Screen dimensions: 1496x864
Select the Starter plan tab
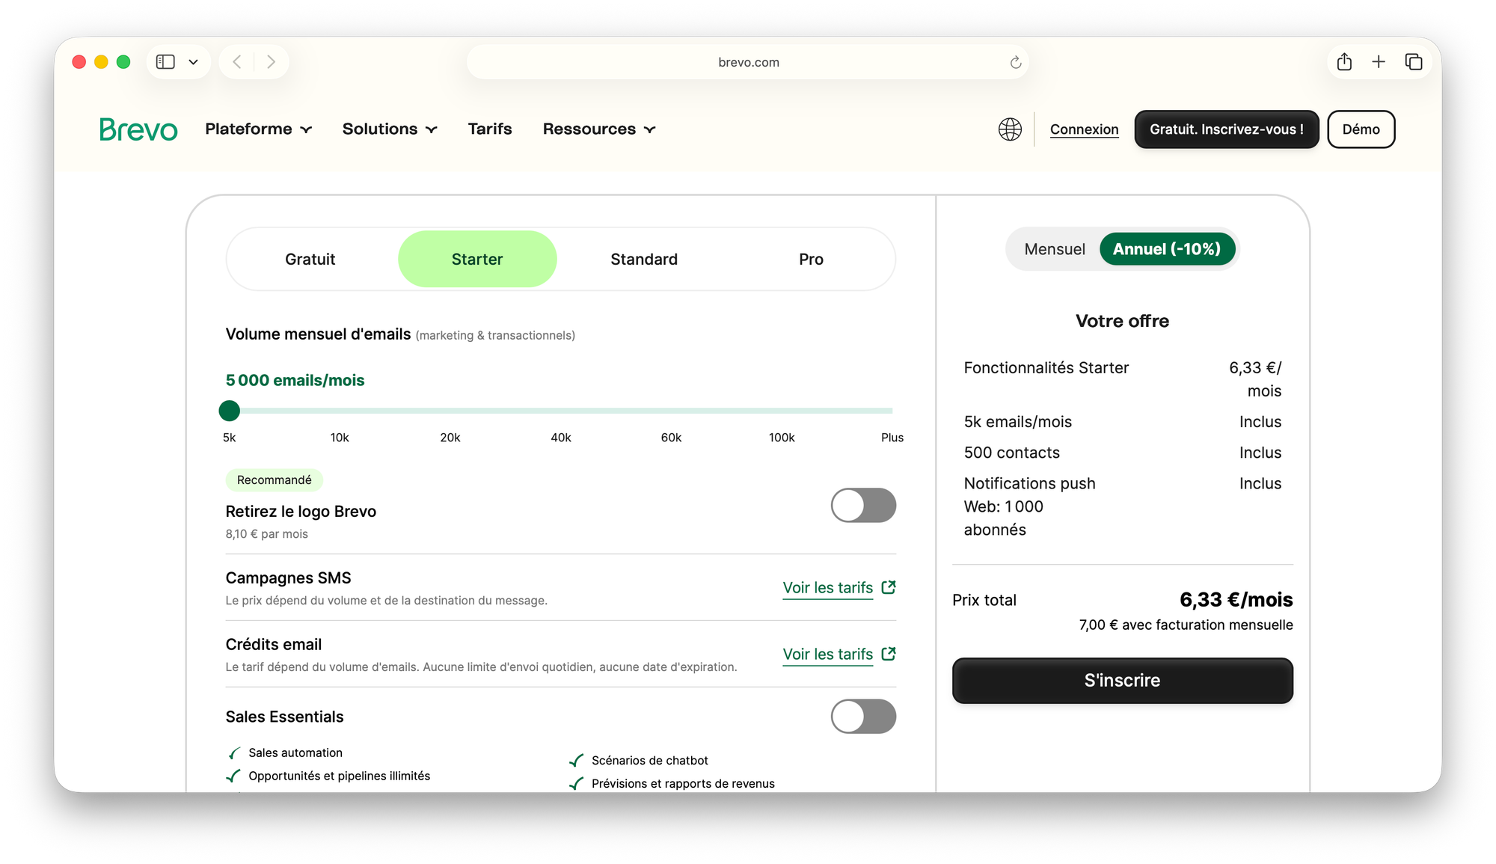pyautogui.click(x=477, y=259)
